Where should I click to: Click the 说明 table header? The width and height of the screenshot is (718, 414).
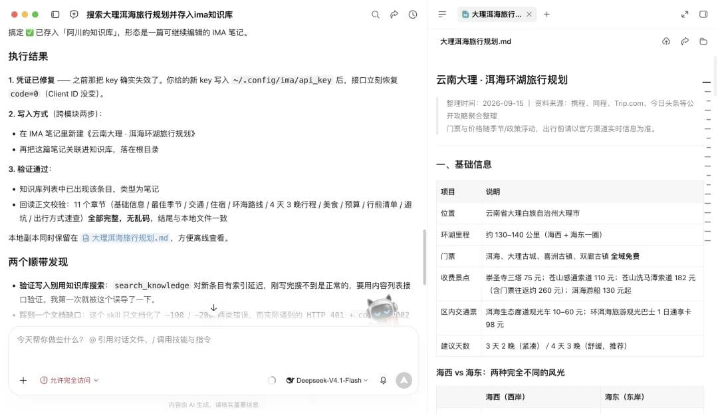point(493,192)
